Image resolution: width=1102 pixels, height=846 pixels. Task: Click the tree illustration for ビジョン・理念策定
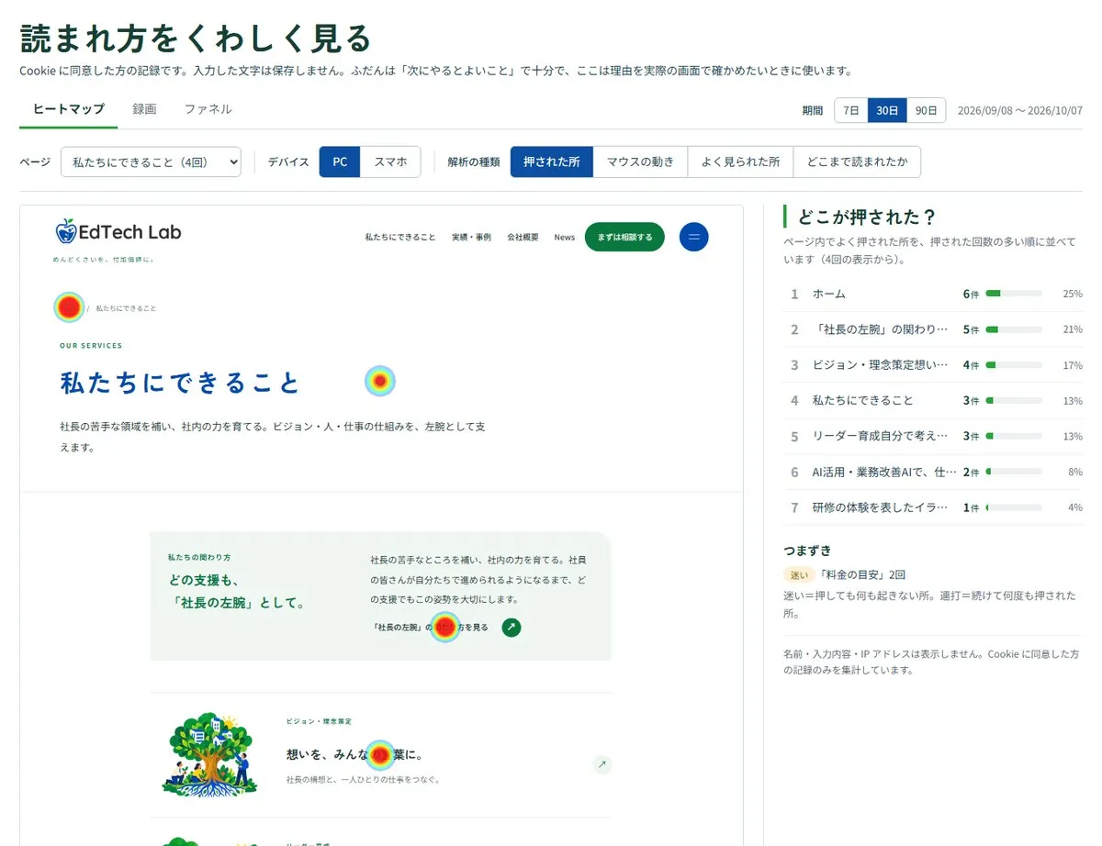point(210,754)
